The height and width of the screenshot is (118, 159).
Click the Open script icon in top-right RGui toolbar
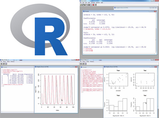pos(81,5)
